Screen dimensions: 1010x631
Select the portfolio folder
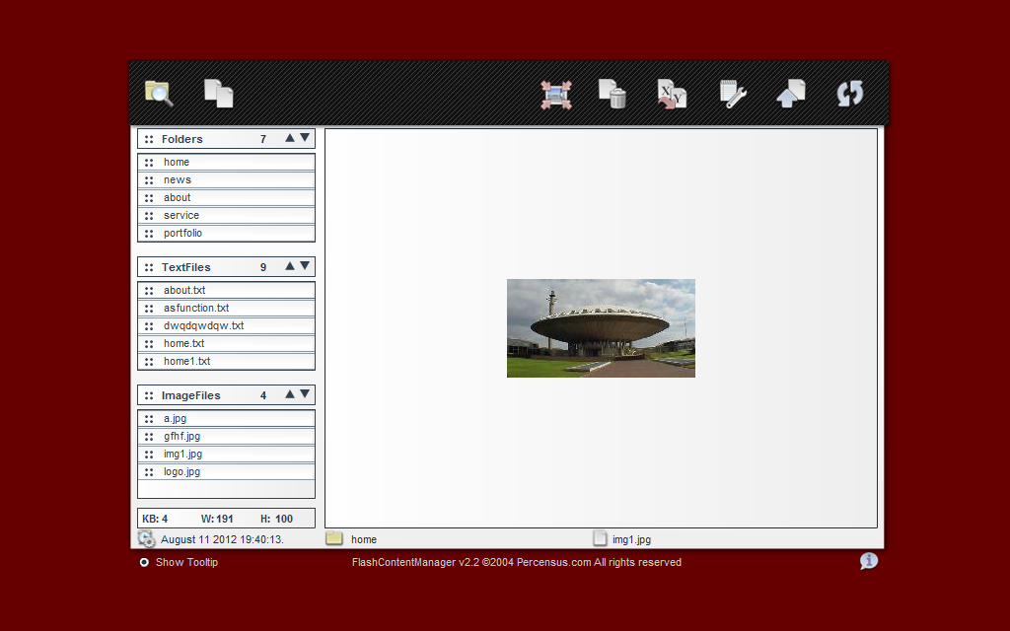226,233
